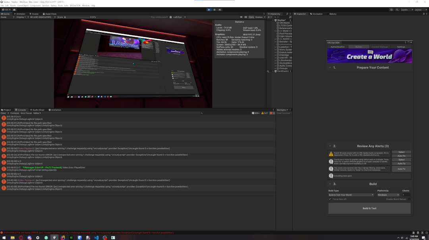The height and width of the screenshot is (240, 429).
Task: Switch to the Asset Store tab
Action: click(50, 13)
